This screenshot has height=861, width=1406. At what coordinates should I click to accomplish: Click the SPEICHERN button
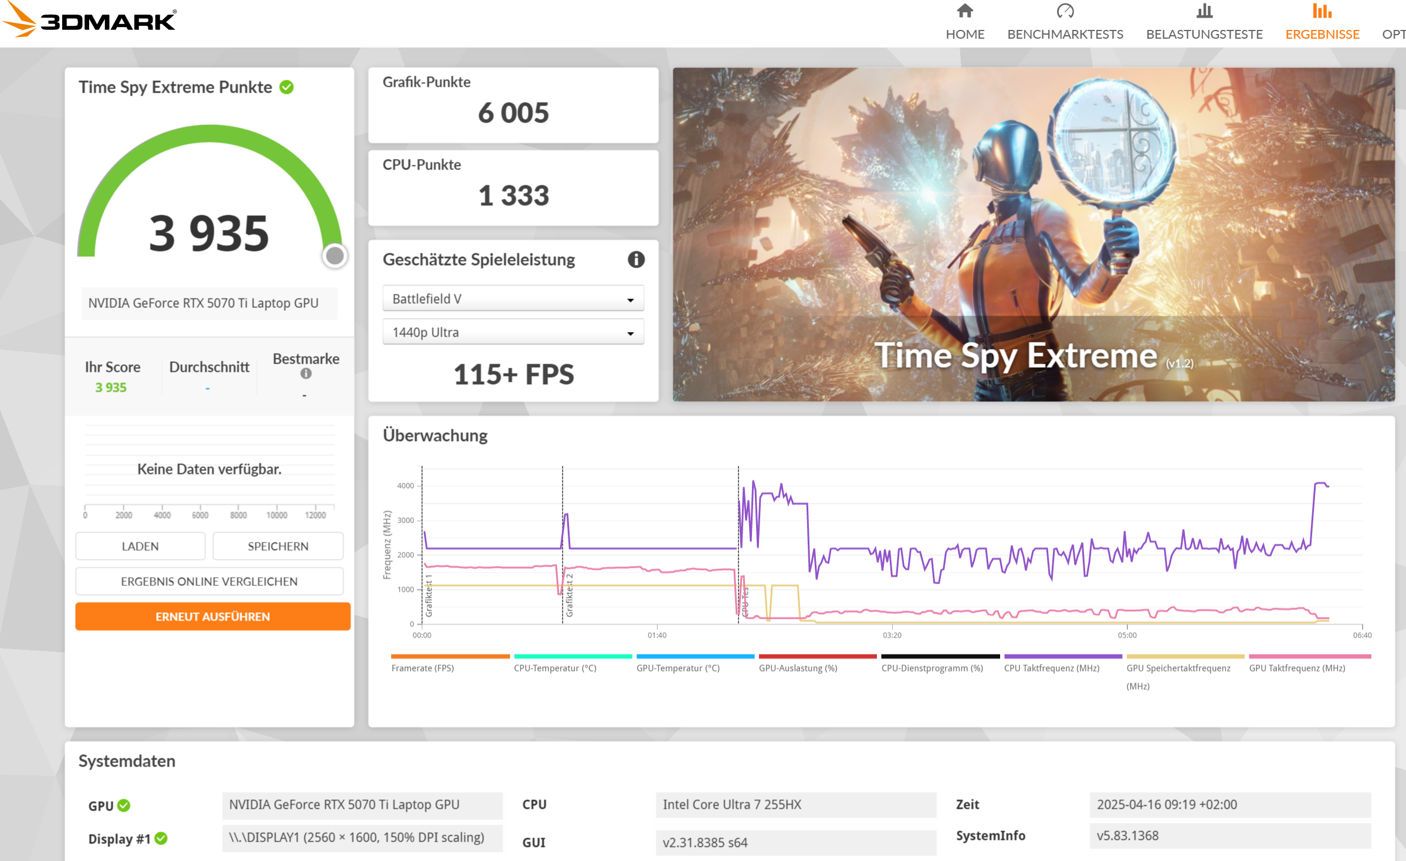point(277,545)
